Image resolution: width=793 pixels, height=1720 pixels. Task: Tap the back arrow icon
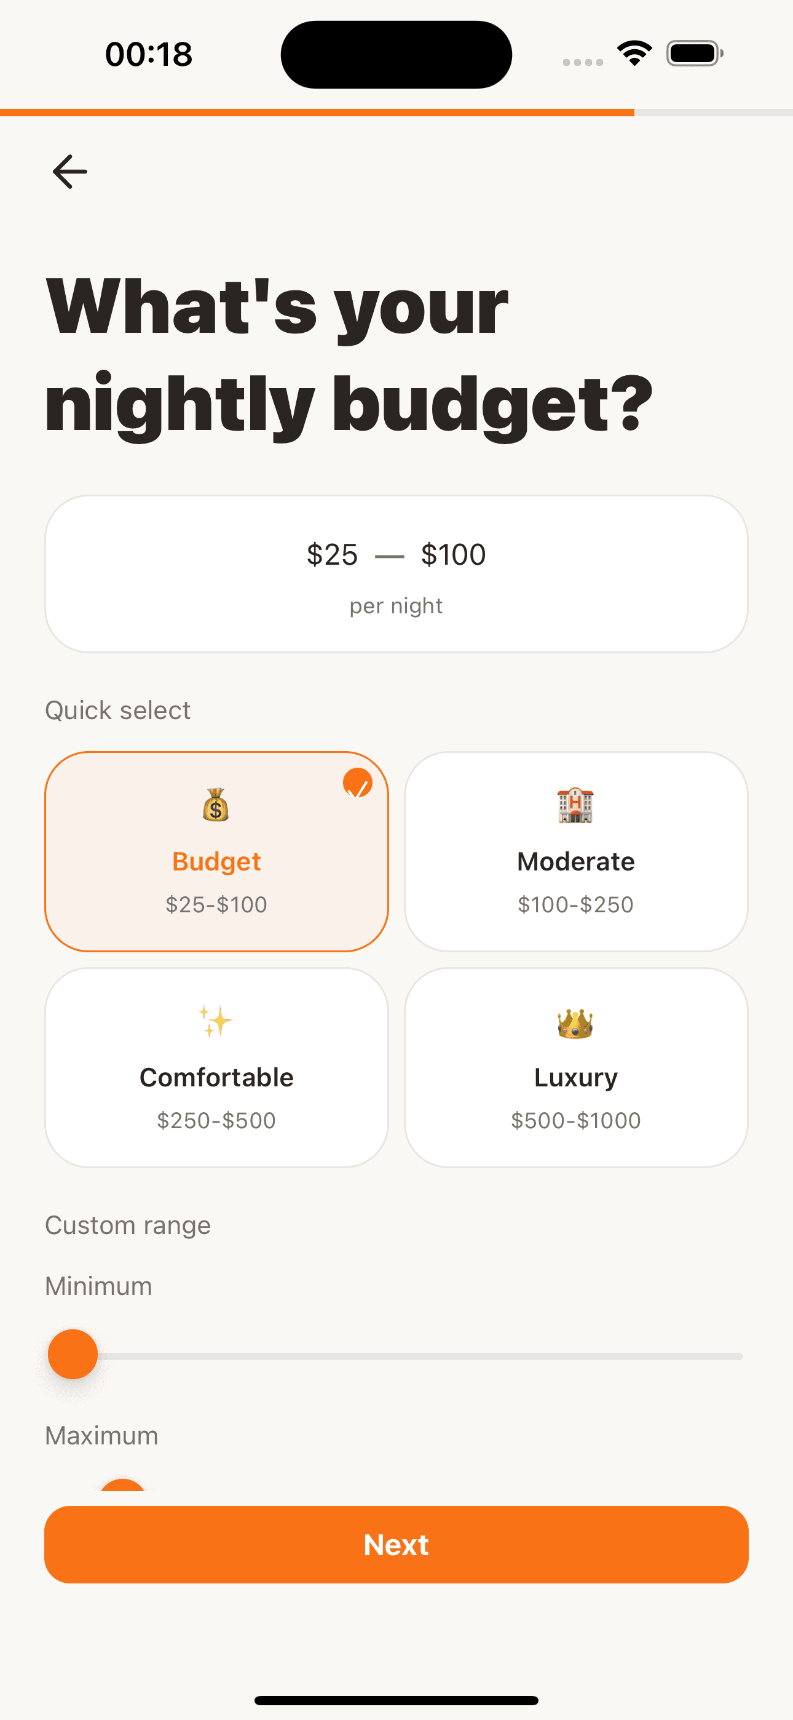tap(70, 172)
